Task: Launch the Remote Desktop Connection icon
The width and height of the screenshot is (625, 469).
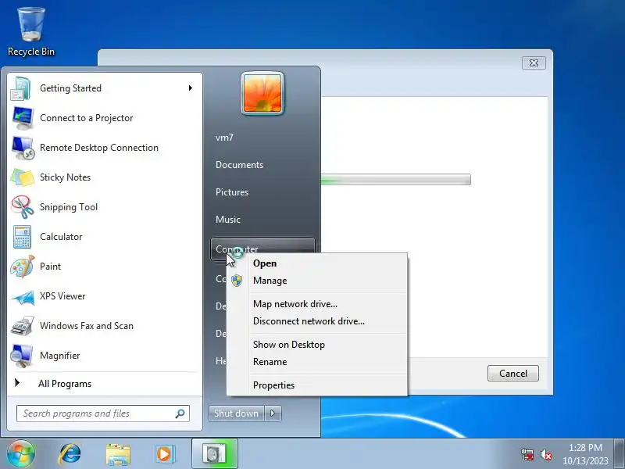Action: point(23,148)
